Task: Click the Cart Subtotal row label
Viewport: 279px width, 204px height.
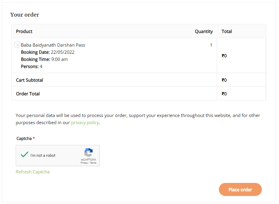Action: (30, 80)
